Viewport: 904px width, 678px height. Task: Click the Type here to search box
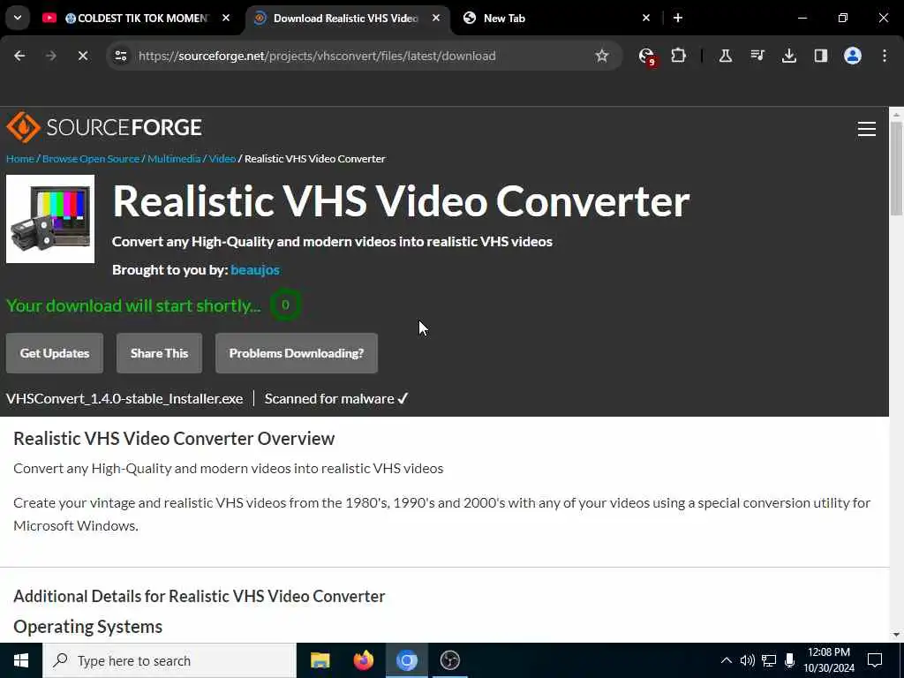[169, 660]
